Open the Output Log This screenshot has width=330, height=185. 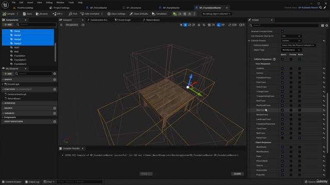point(32,182)
